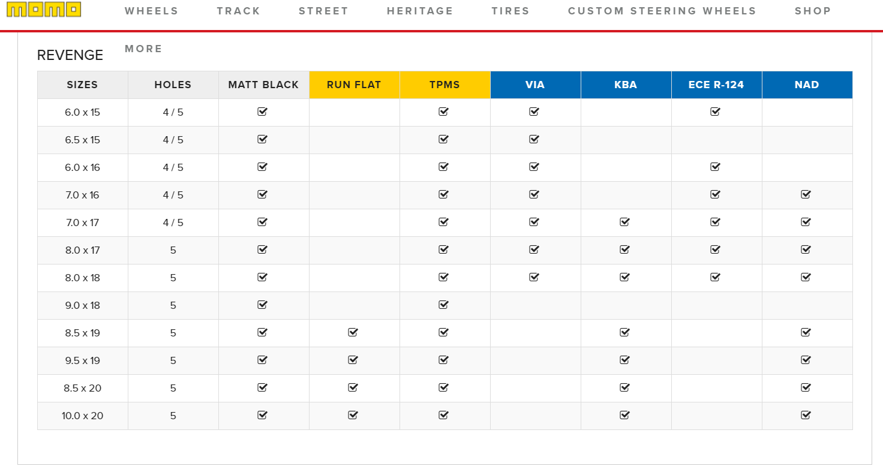Open the Wheels menu
Screen dimensions: 883x469
tap(152, 11)
